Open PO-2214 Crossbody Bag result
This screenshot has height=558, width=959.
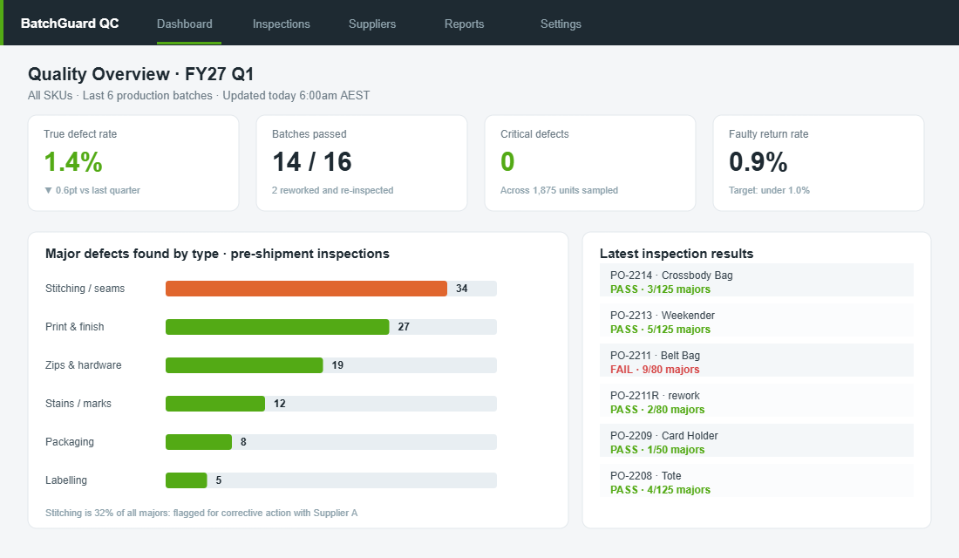(x=757, y=280)
